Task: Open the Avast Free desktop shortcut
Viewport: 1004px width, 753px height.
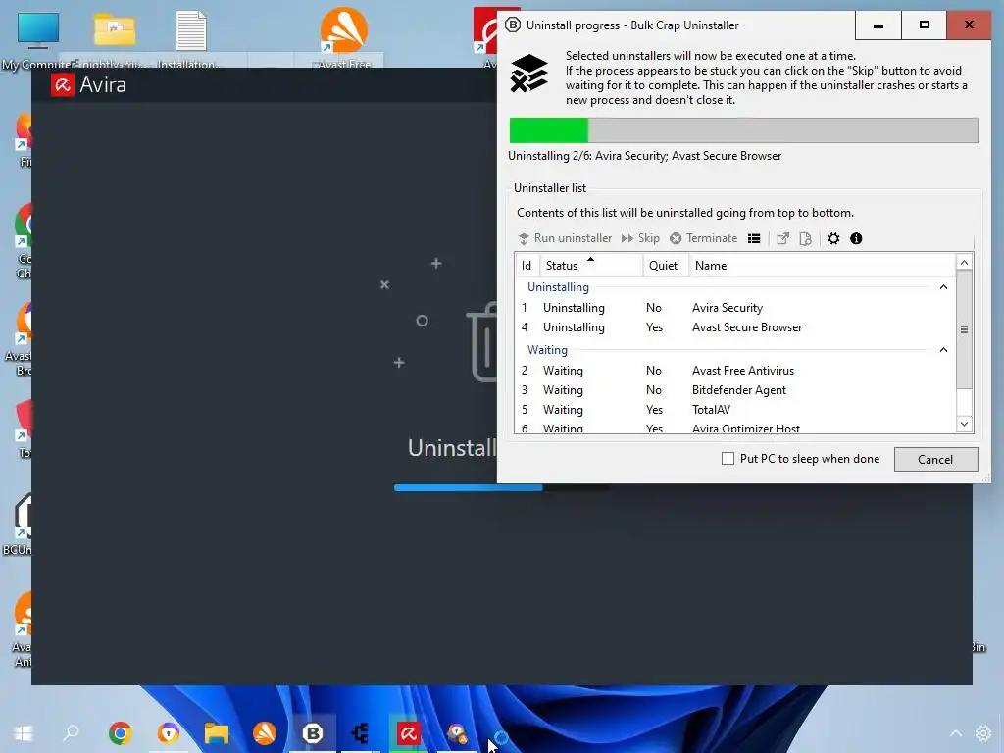Action: point(344,37)
